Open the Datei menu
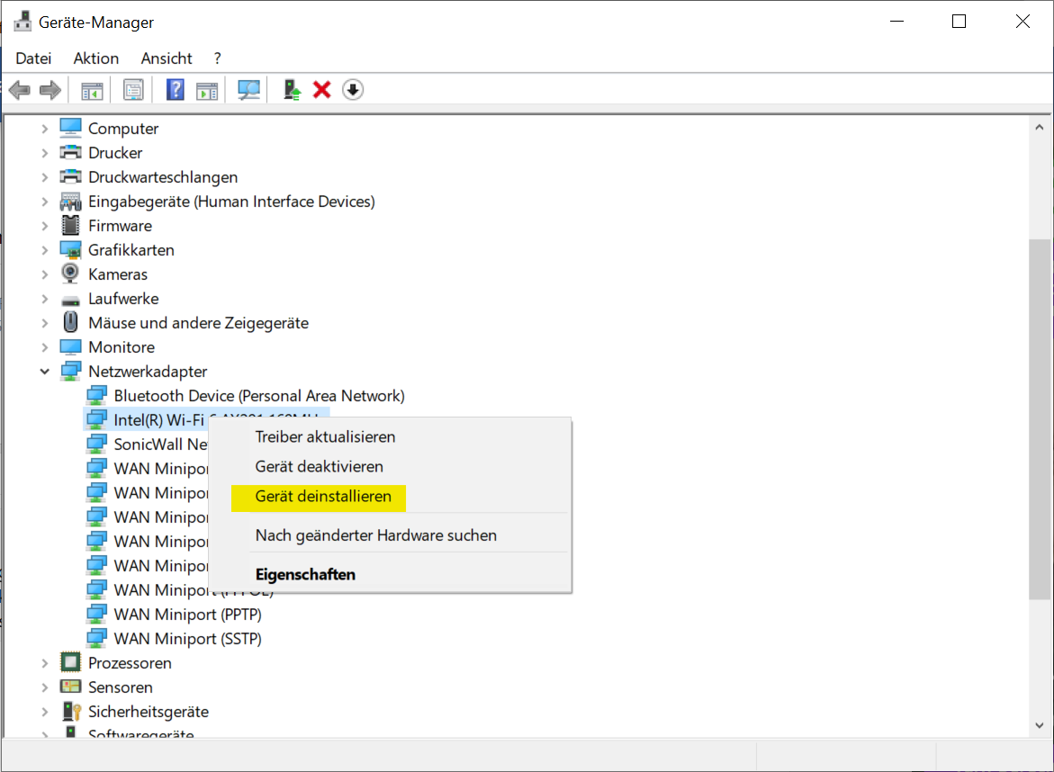This screenshot has height=772, width=1054. (33, 58)
